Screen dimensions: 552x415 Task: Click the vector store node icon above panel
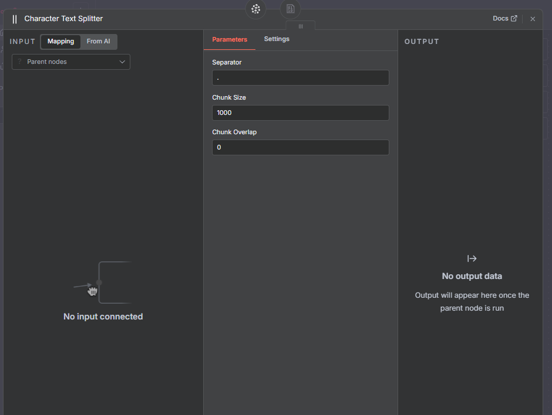pos(255,9)
